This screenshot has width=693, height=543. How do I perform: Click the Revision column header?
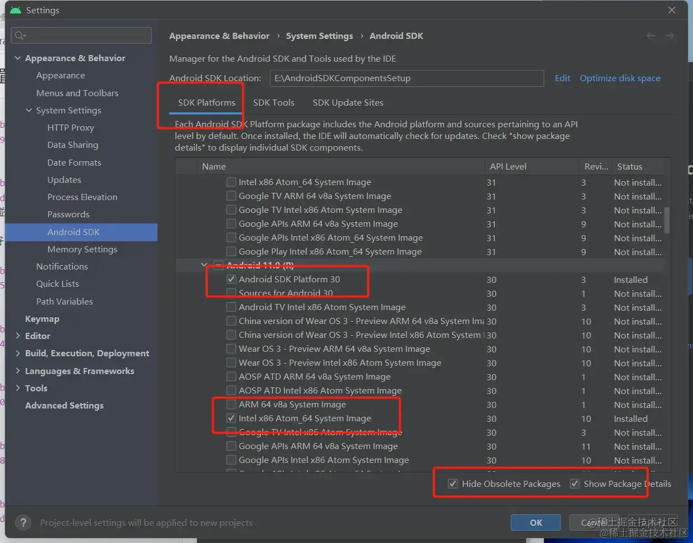(596, 166)
